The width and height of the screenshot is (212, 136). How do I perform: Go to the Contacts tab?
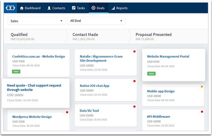coord(56,8)
